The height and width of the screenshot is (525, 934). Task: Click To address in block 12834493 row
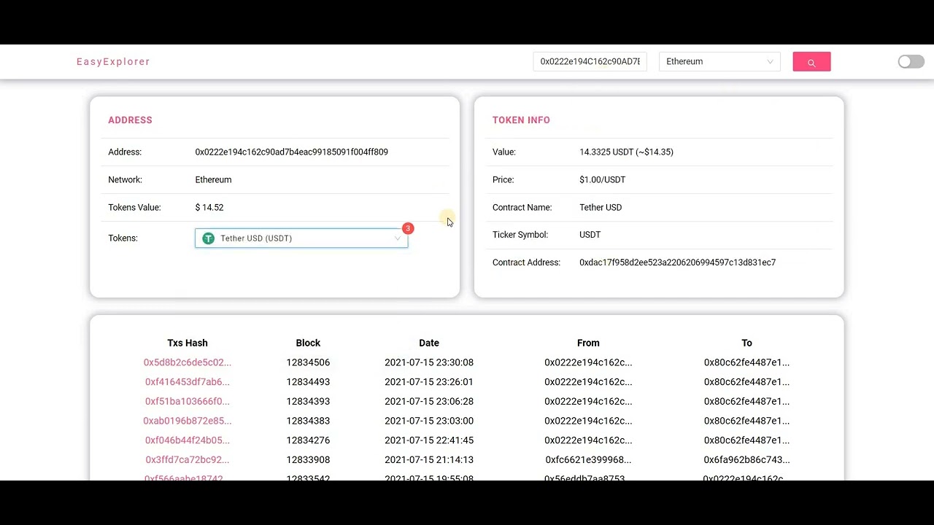tap(746, 382)
